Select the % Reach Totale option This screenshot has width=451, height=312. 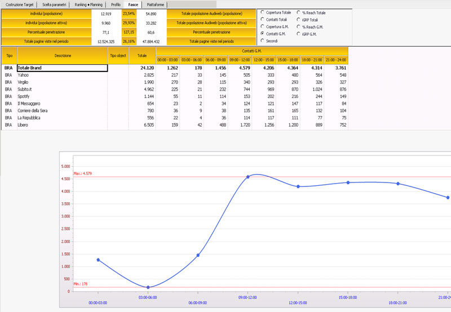coord(299,12)
